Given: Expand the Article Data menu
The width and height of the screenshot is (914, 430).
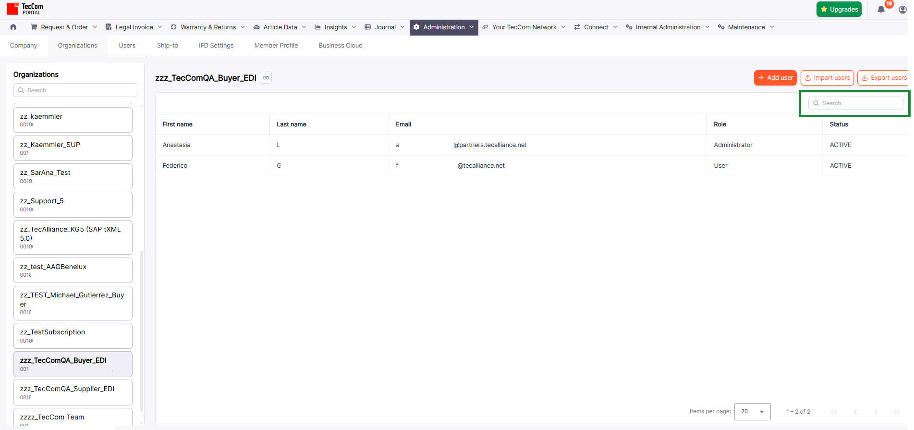Looking at the screenshot, I should click(280, 27).
